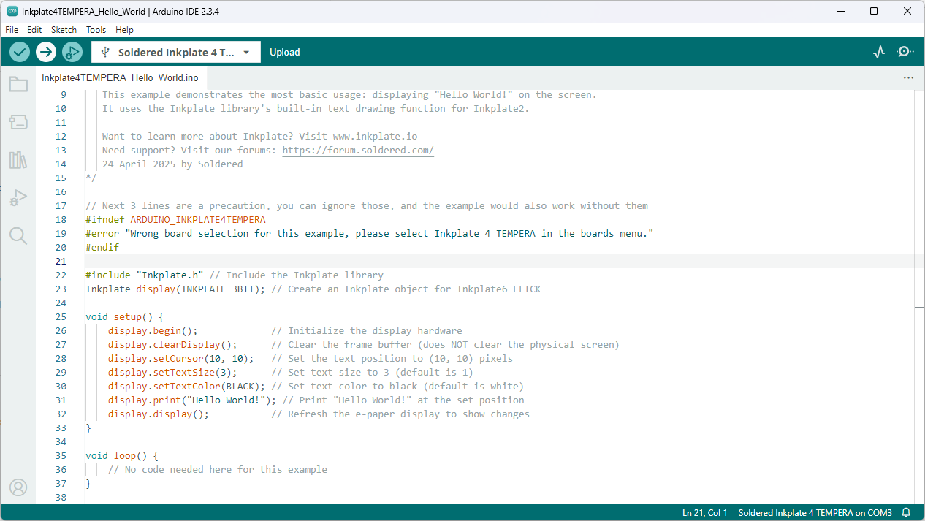
Task: Show notifications via the bell icon
Action: coord(906,513)
